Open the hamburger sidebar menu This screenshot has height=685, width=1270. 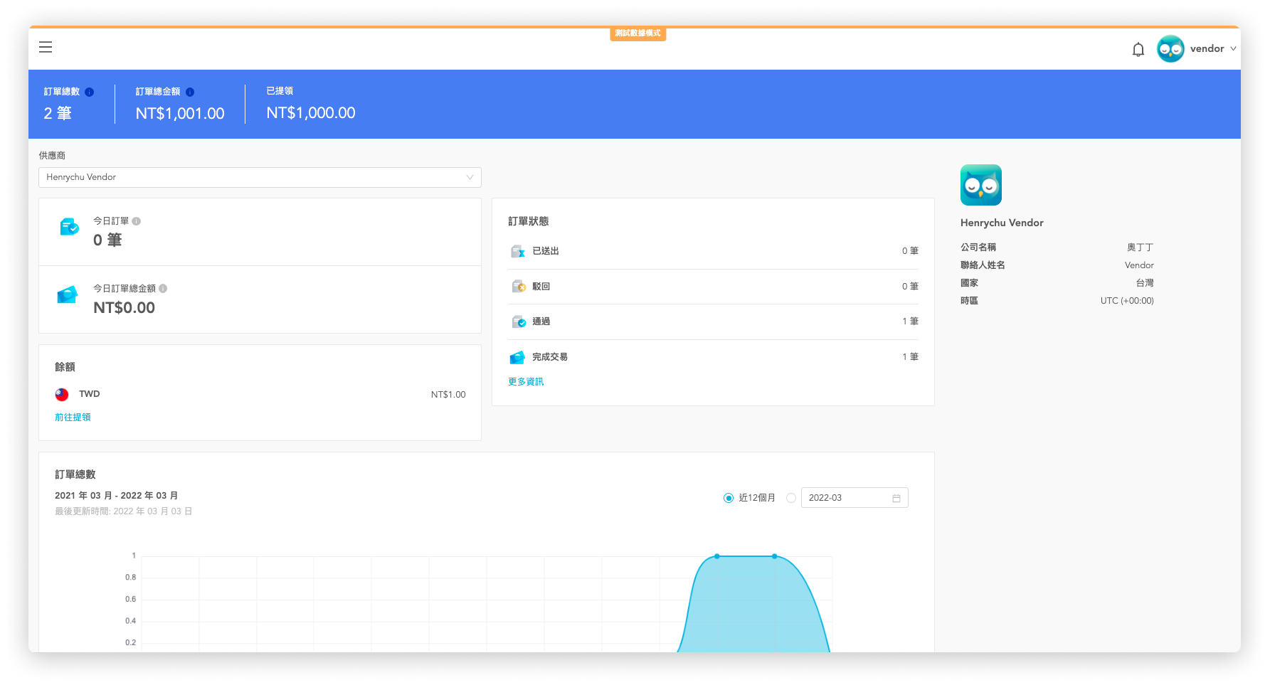(46, 47)
